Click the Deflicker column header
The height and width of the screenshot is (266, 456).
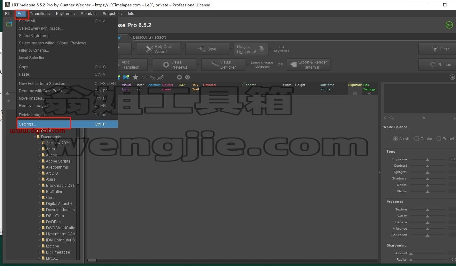point(210,85)
